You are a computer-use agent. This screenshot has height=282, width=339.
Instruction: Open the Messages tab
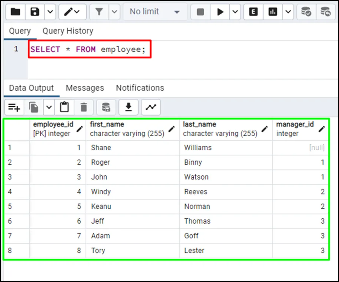85,88
